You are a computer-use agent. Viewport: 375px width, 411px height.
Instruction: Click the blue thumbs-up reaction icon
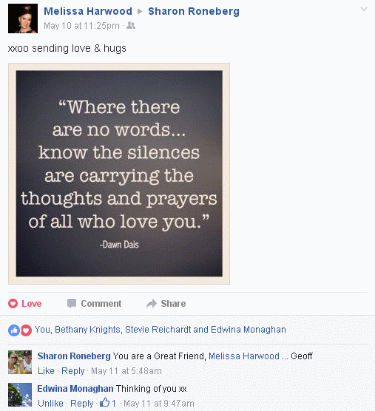click(14, 330)
